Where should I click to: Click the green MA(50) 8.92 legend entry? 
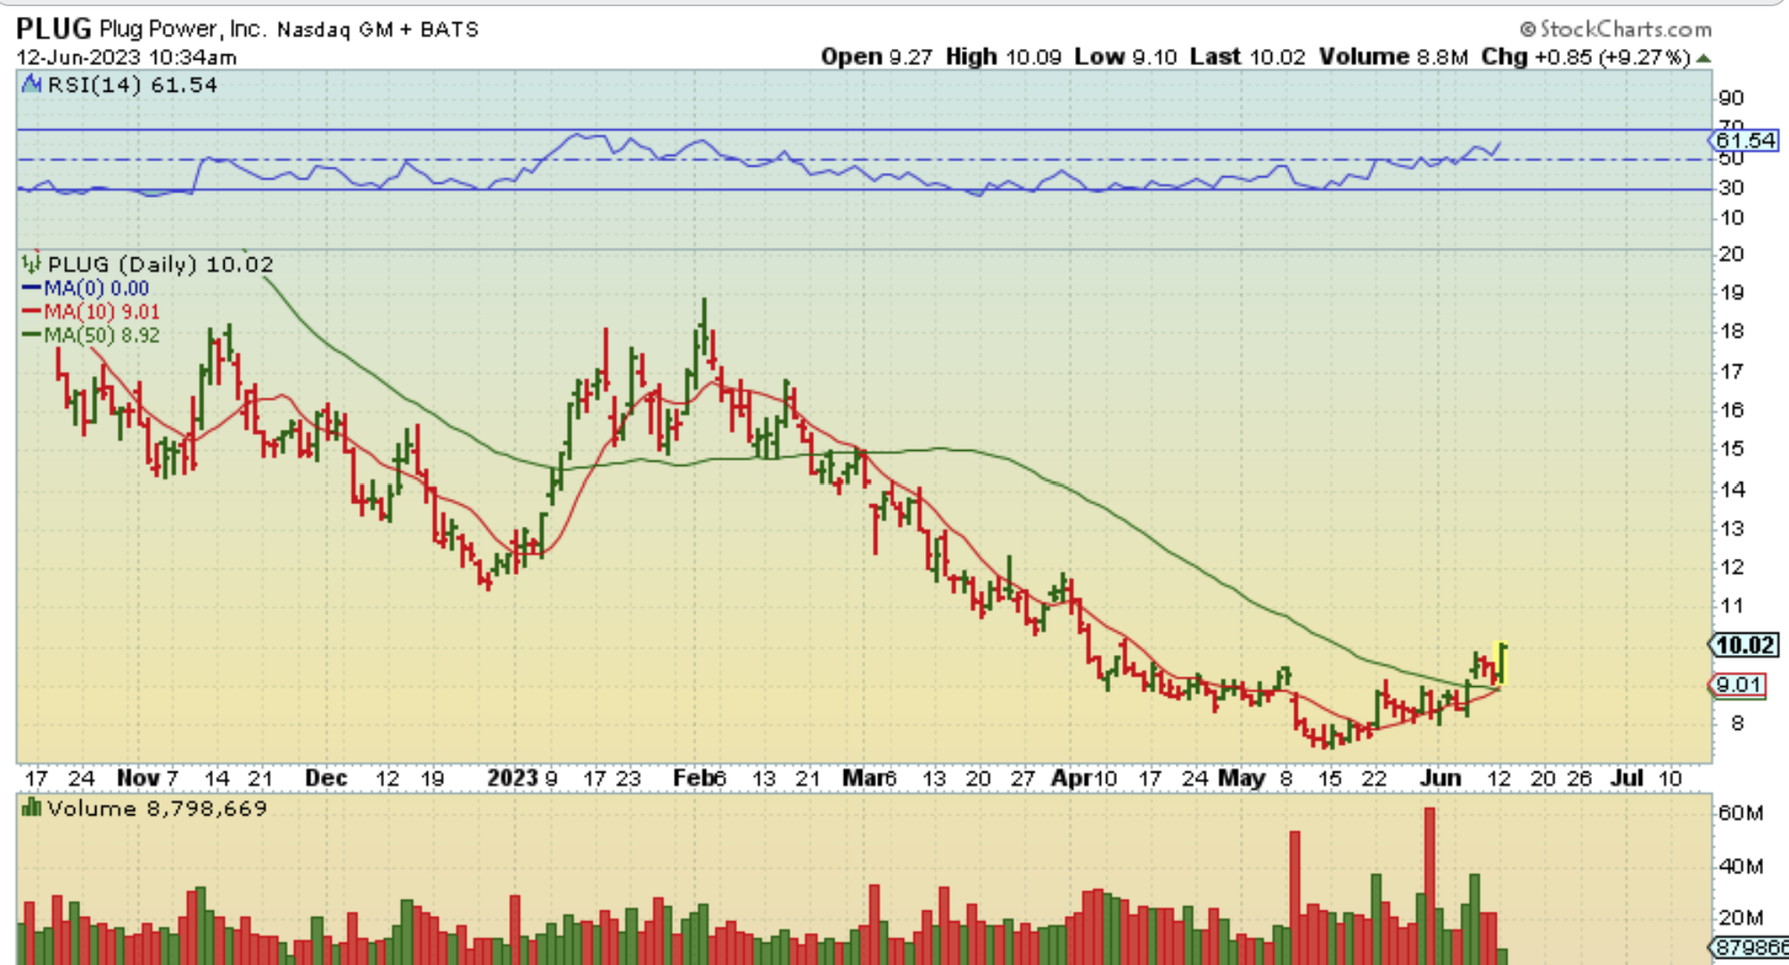91,335
